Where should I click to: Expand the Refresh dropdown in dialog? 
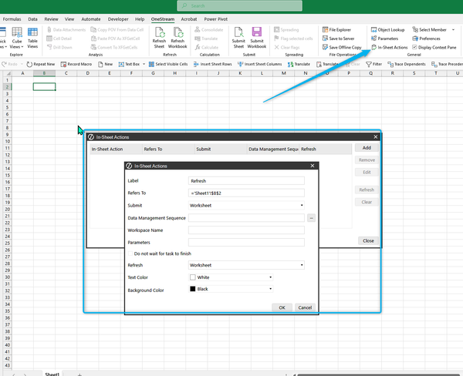pyautogui.click(x=299, y=265)
